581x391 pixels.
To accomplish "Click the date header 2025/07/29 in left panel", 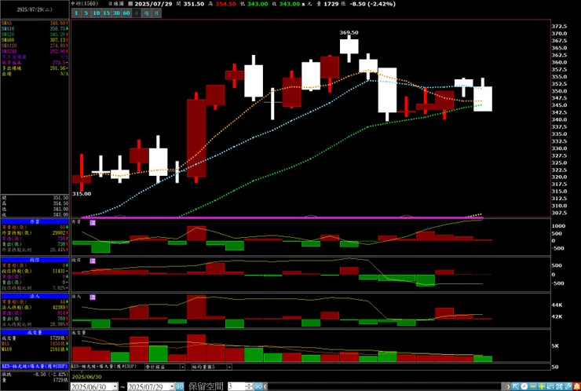I will [x=35, y=9].
